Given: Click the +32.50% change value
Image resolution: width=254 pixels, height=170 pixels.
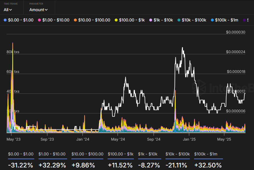Looking at the screenshot, I should 208,165.
